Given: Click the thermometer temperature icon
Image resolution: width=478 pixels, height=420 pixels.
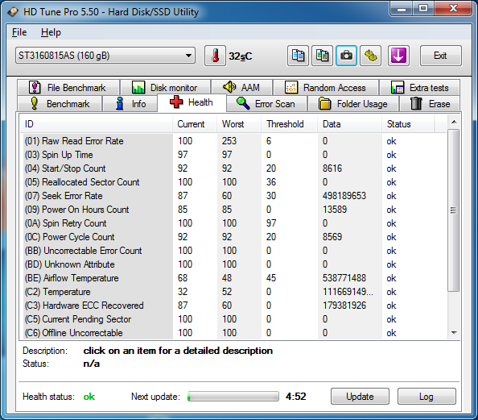Looking at the screenshot, I should 215,56.
